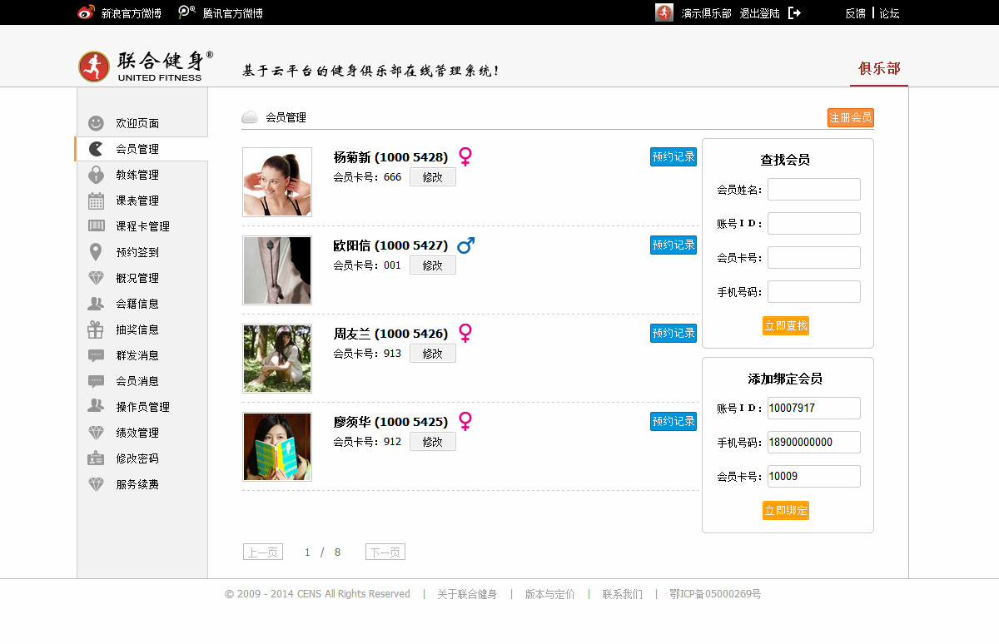The image size is (999, 644).
Task: Open 修改密码 in the sidebar
Action: click(137, 458)
